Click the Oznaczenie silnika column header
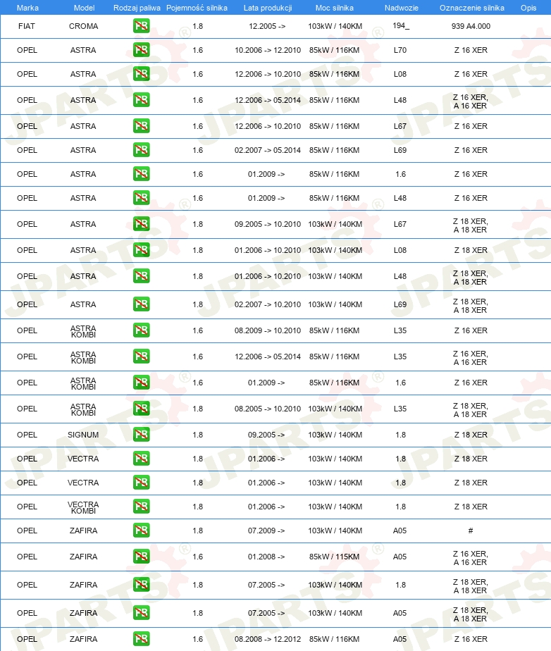Image resolution: width=551 pixels, height=651 pixels. pos(471,8)
